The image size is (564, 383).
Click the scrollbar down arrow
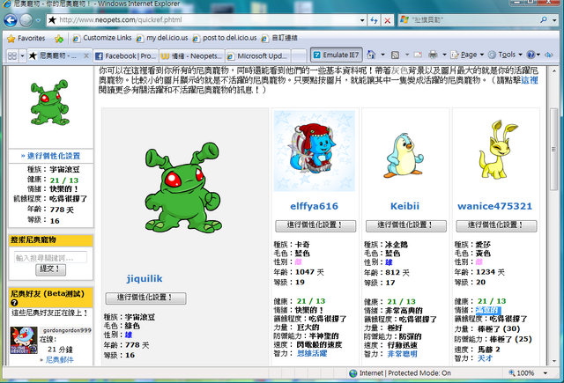pos(554,361)
